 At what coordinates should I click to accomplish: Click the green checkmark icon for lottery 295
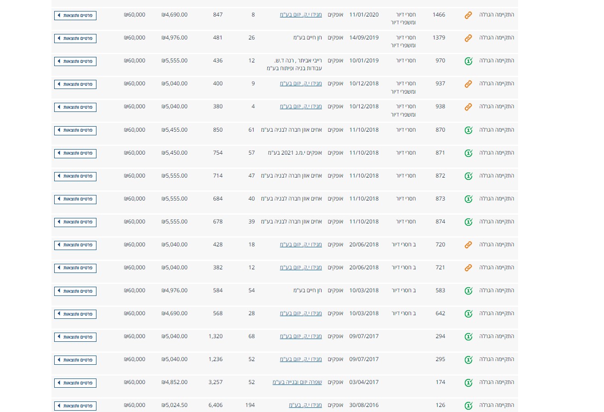click(x=468, y=360)
